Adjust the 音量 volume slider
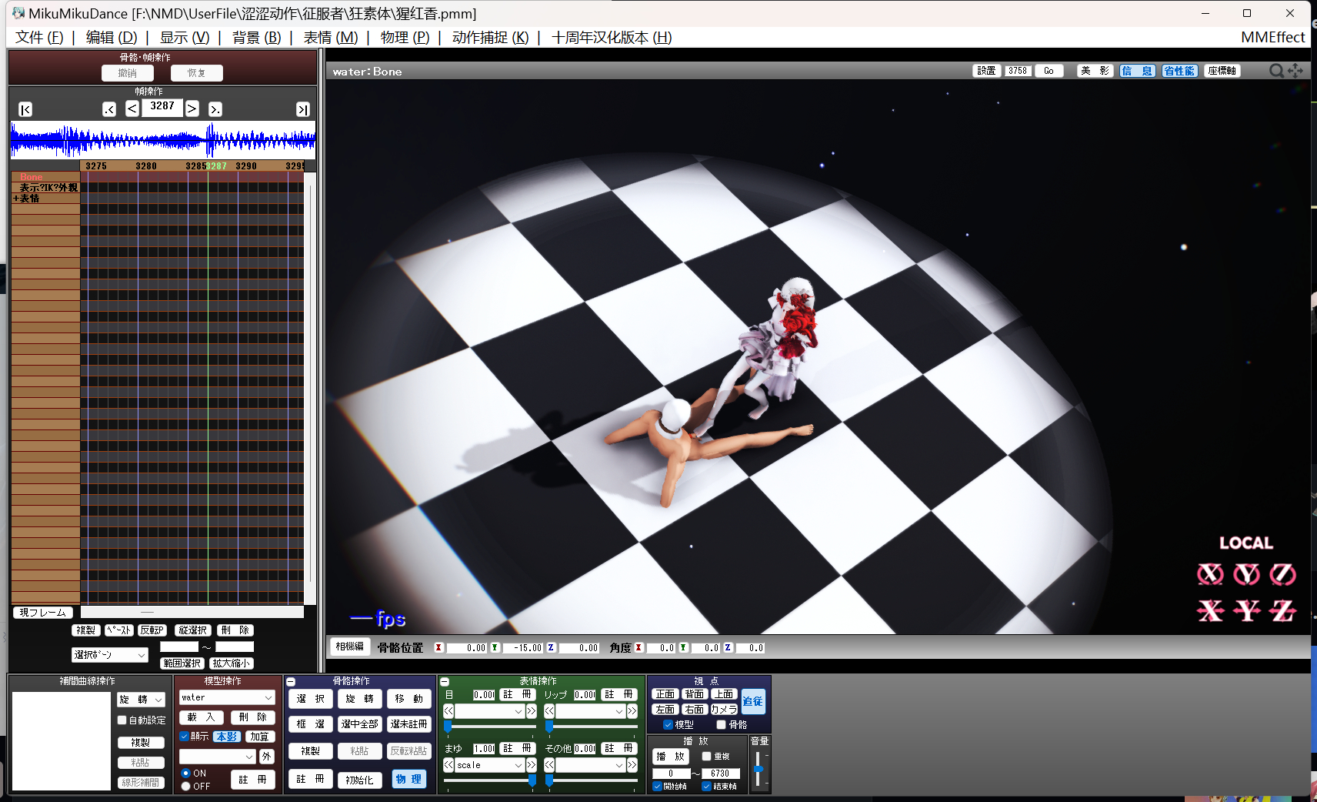Screen dimensions: 1317x802 pyautogui.click(x=759, y=769)
